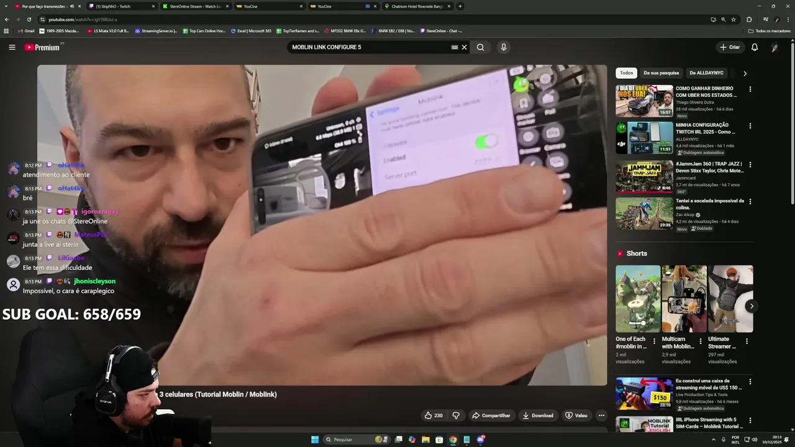Open the Gmail bookmark

coord(25,30)
